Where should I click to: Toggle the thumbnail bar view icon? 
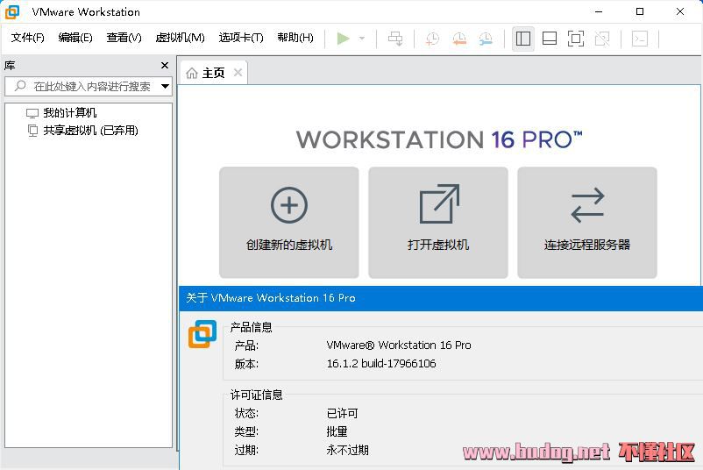coord(550,39)
